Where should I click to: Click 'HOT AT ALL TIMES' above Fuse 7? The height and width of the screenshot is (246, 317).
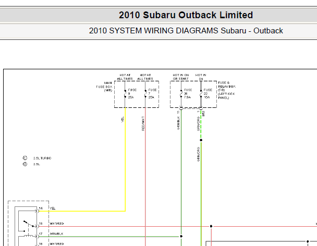145,77
